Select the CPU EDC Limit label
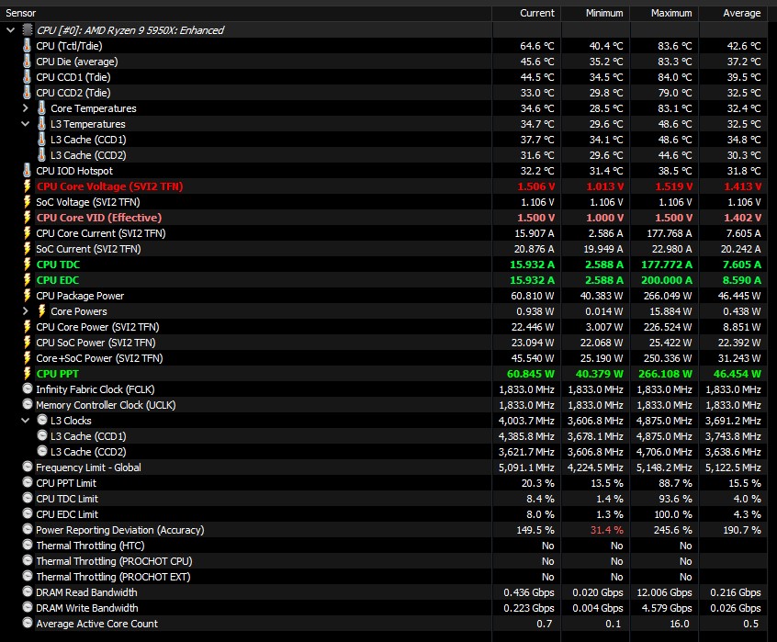The height and width of the screenshot is (642, 777). tap(67, 514)
